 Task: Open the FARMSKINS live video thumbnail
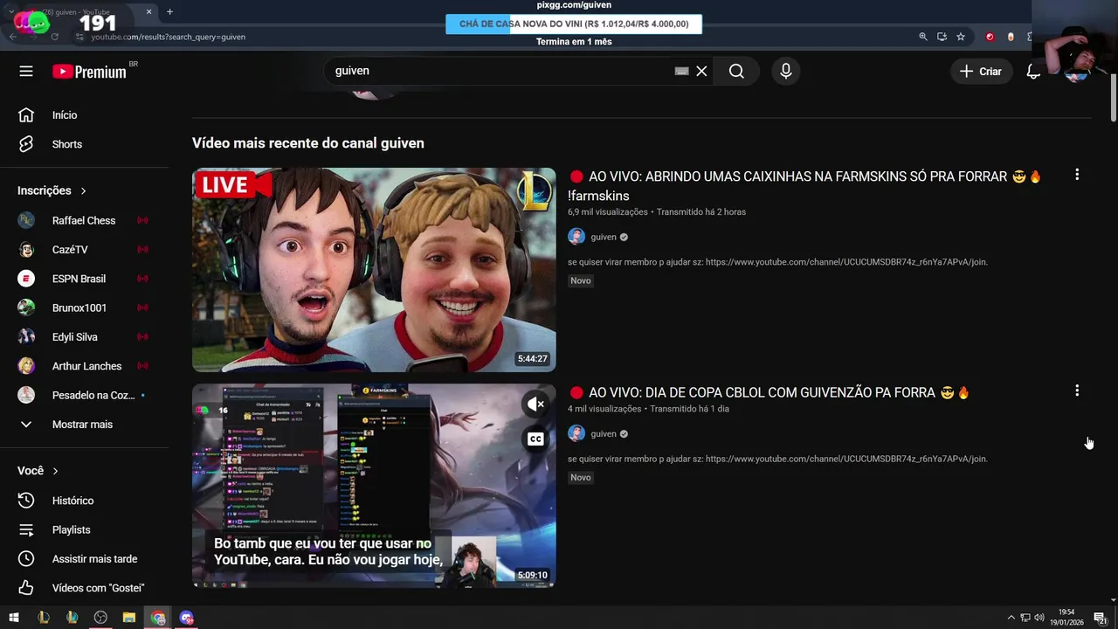[x=374, y=270]
